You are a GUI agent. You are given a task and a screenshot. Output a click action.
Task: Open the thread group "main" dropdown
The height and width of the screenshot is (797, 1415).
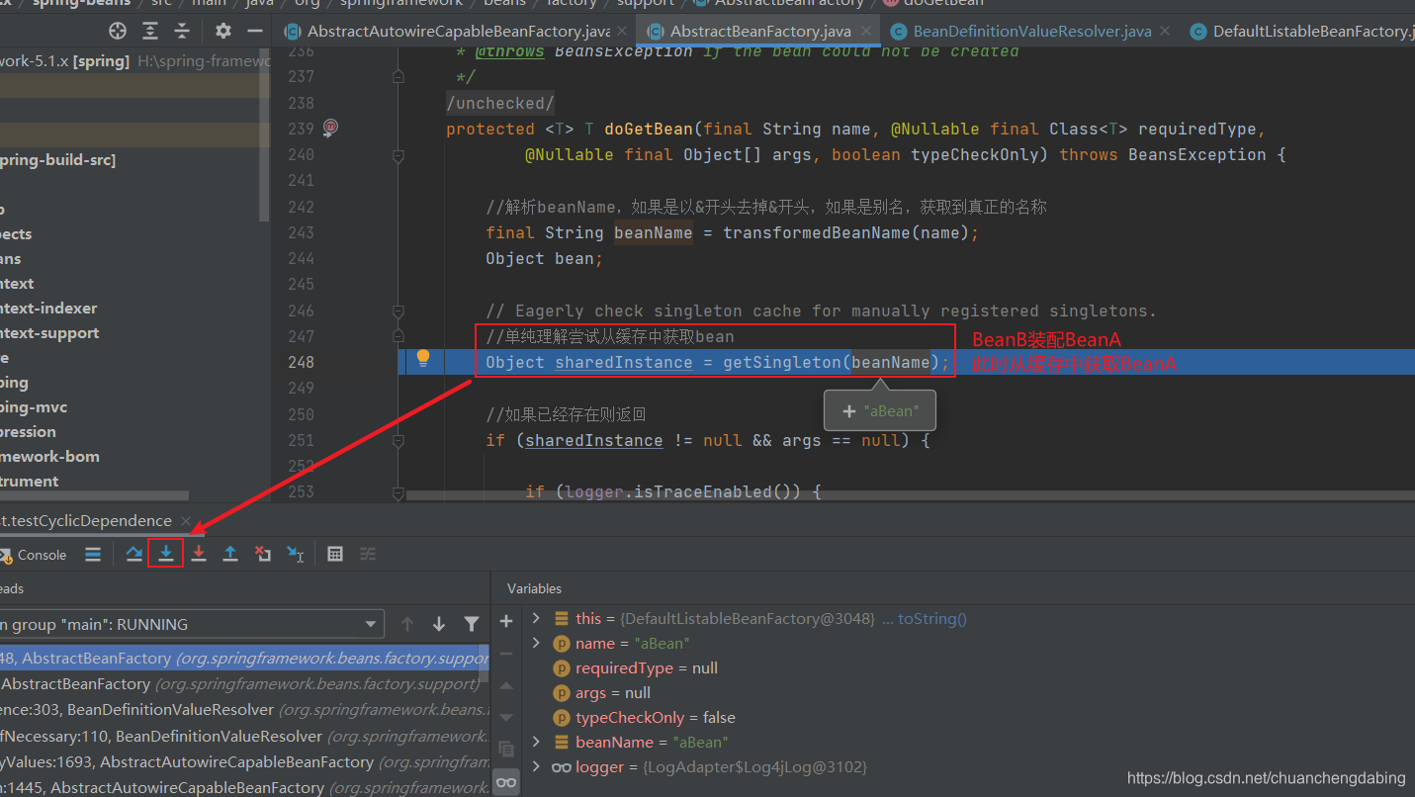(x=193, y=624)
